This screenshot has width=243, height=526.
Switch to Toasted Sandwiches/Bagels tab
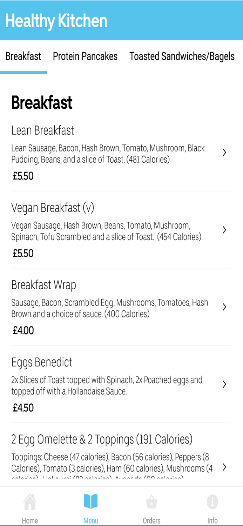182,56
